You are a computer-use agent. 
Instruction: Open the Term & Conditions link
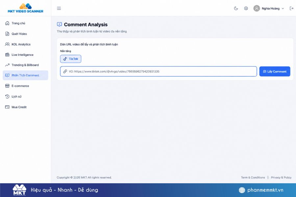[x=253, y=177]
